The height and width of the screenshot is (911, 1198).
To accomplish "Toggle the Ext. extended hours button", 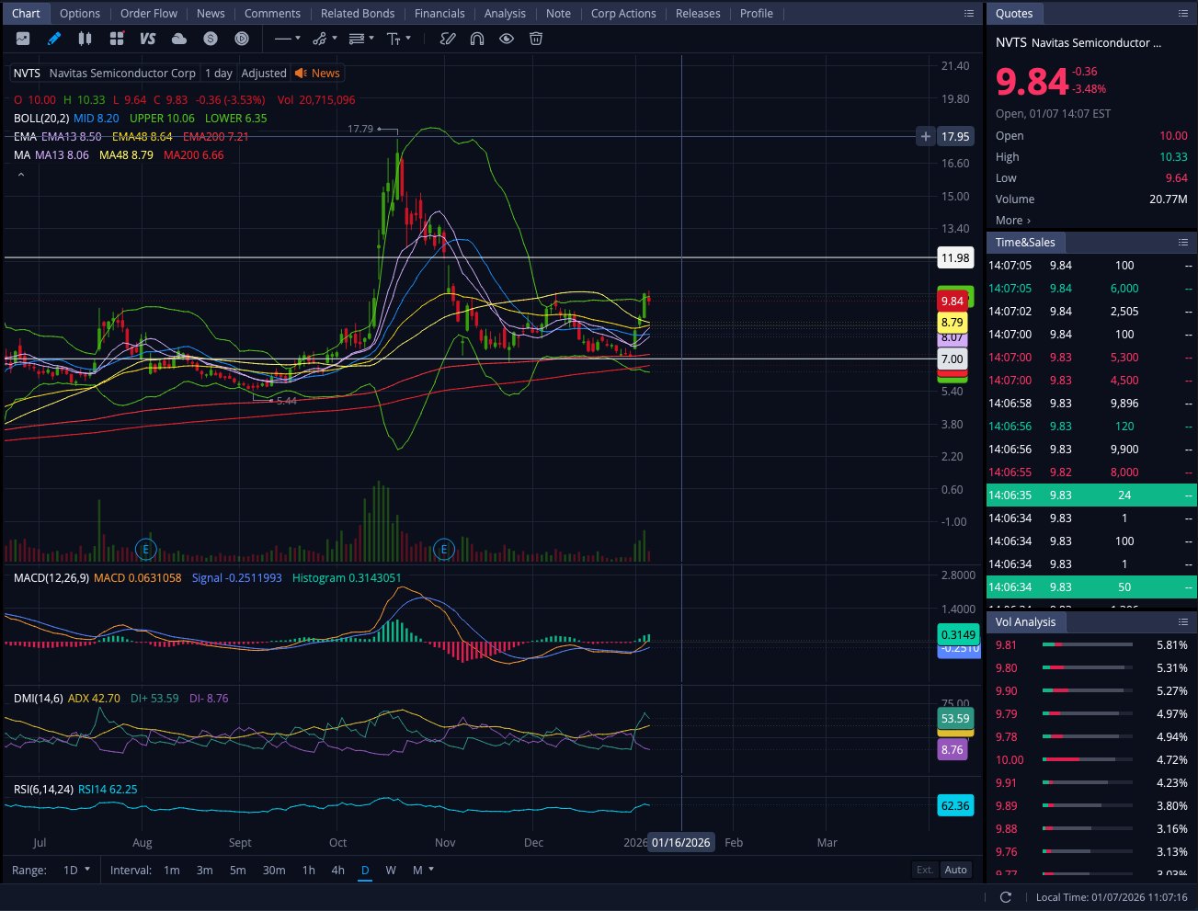I will pyautogui.click(x=925, y=870).
